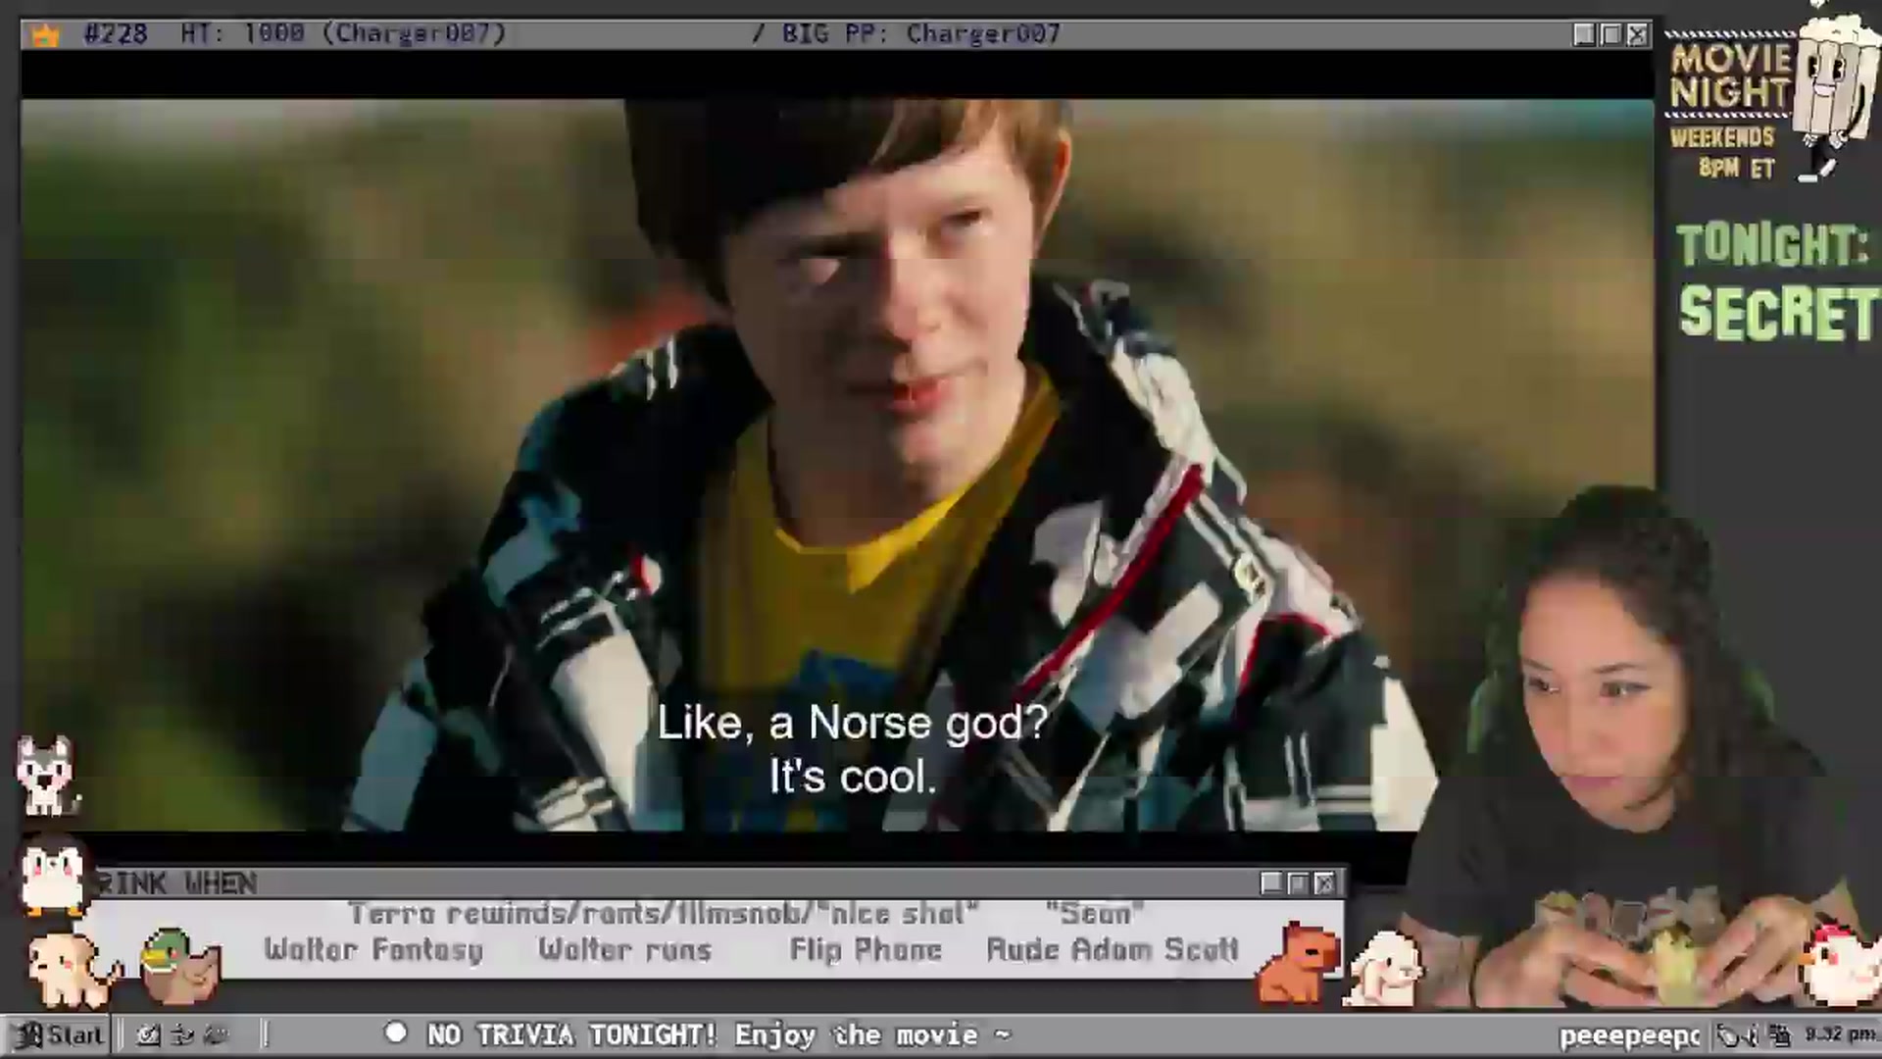Click the mallard duck pixel icon
1882x1059 pixels.
point(178,967)
